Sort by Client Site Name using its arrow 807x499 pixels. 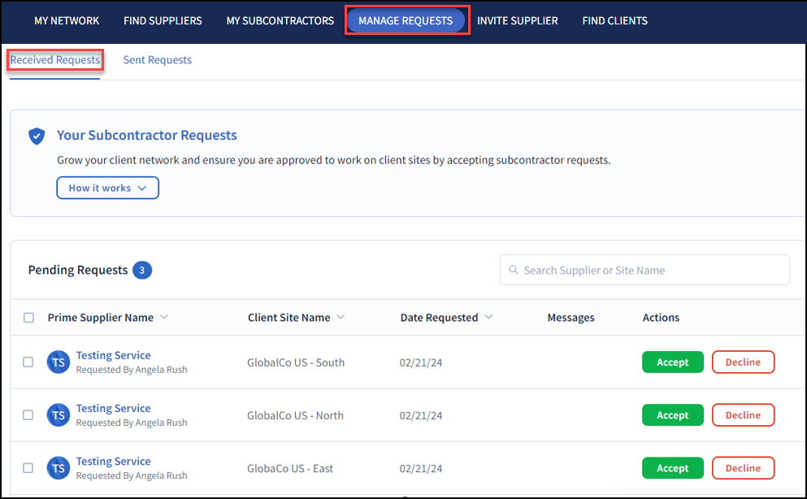(340, 318)
